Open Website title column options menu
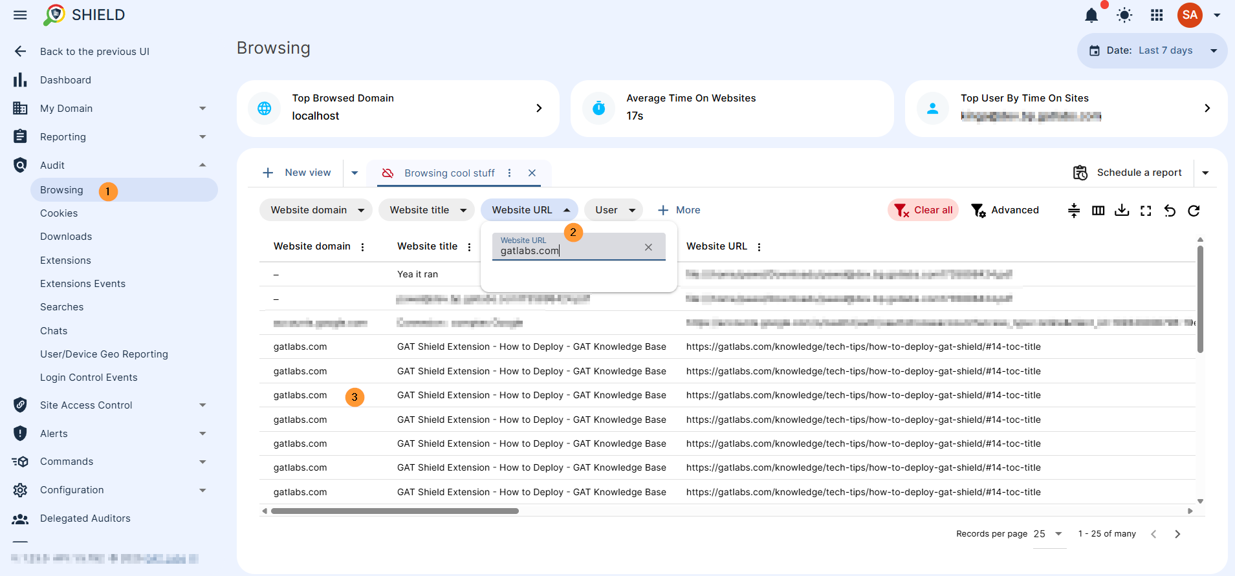The height and width of the screenshot is (576, 1235). 469,247
